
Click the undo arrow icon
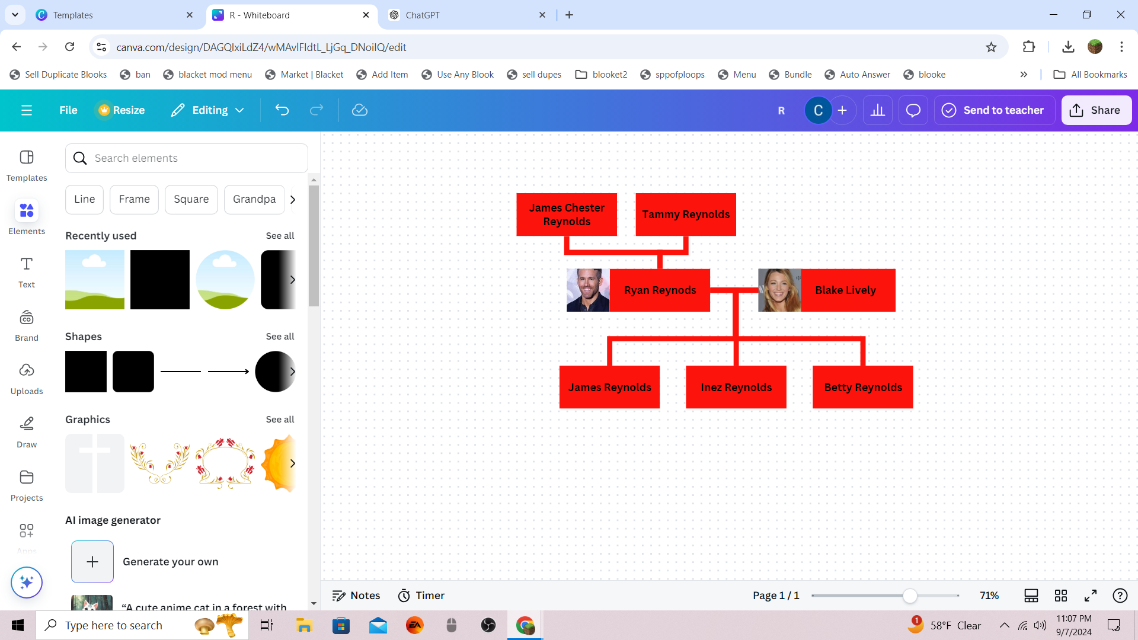pyautogui.click(x=282, y=110)
